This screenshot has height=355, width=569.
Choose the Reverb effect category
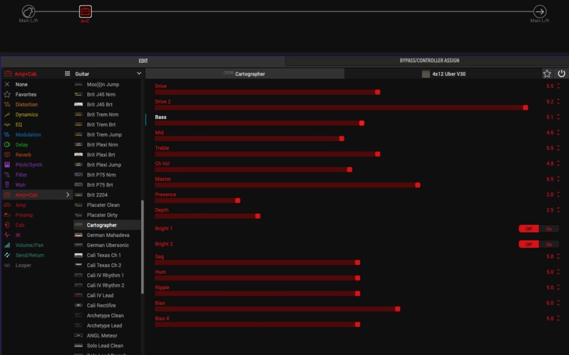[x=23, y=155]
